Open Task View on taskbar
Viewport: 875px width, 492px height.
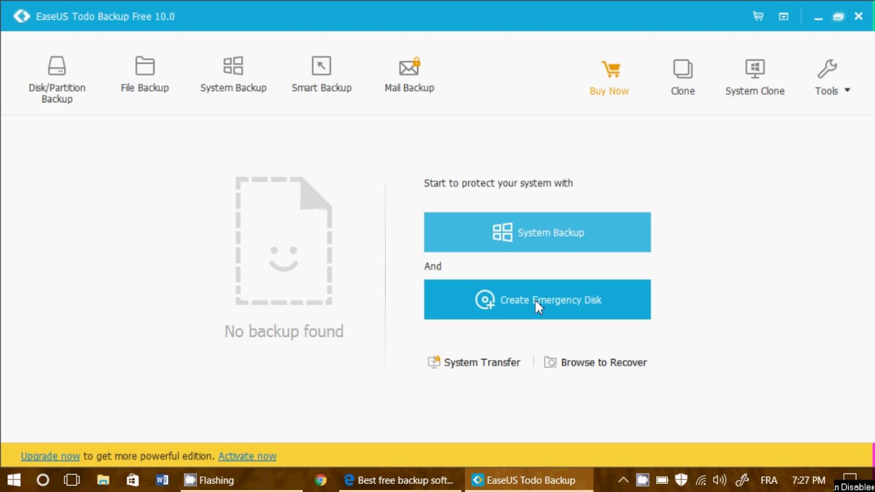point(72,480)
